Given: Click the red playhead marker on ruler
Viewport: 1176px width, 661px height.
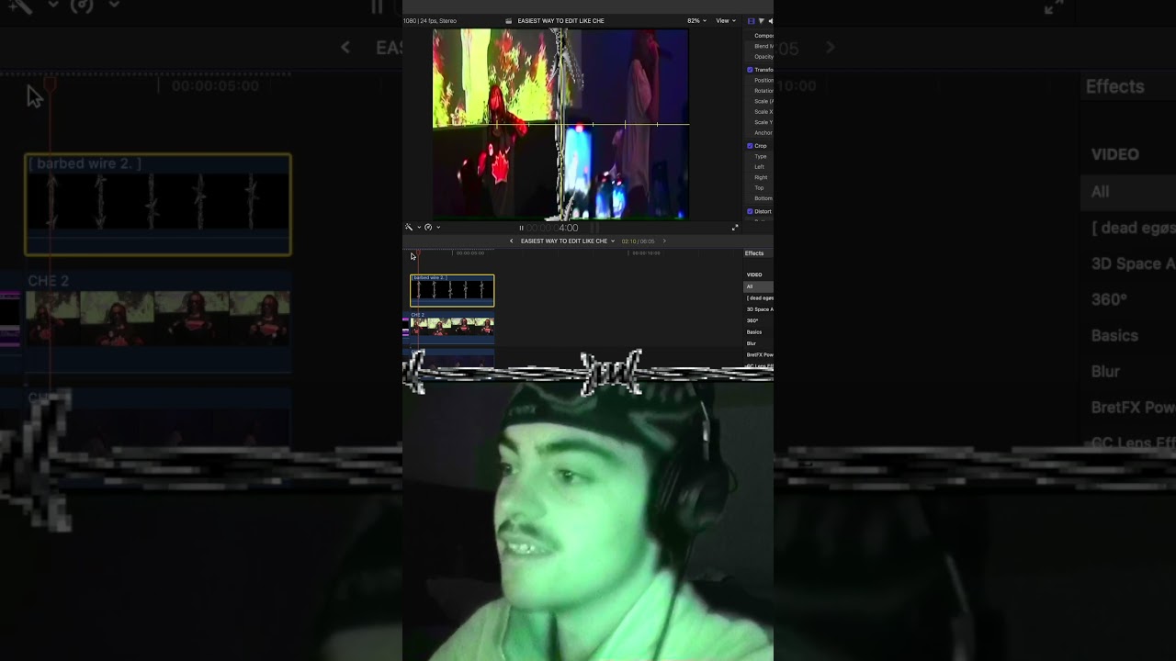Looking at the screenshot, I should pos(418,253).
